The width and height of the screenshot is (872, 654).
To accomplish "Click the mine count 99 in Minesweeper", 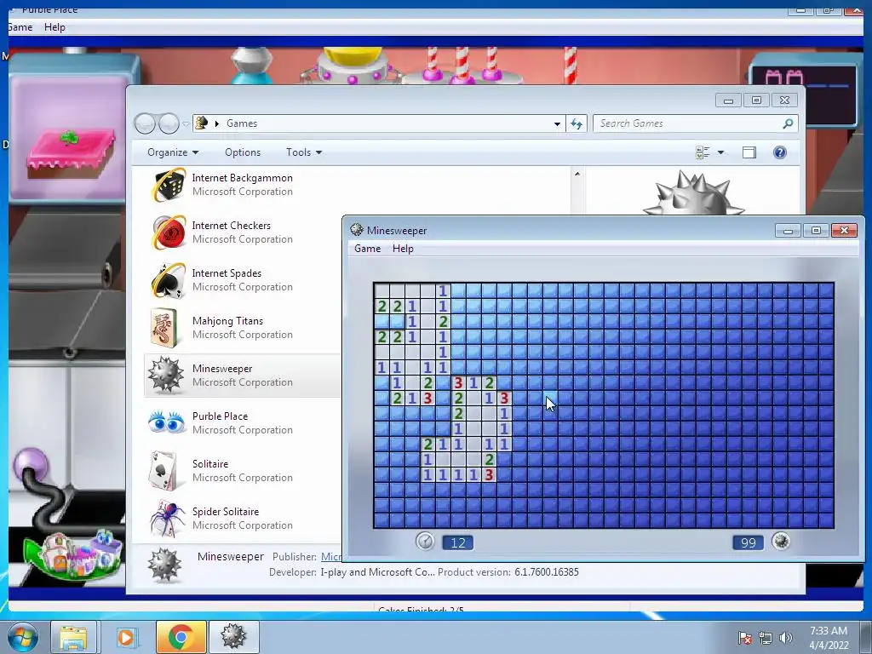I will tap(749, 542).
